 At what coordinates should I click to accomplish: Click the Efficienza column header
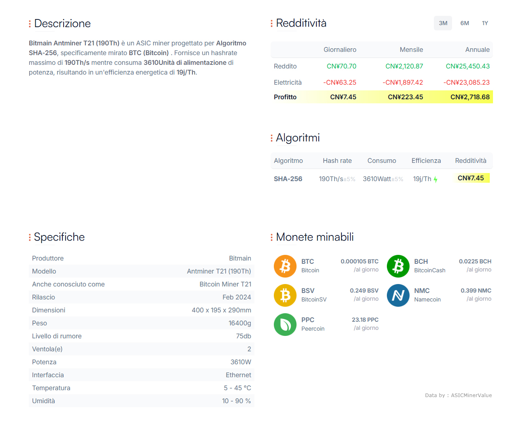426,161
